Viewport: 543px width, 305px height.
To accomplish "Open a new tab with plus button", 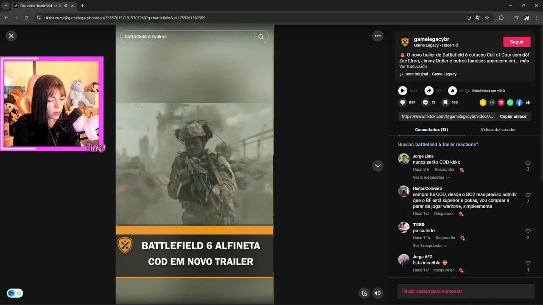I will pyautogui.click(x=82, y=6).
